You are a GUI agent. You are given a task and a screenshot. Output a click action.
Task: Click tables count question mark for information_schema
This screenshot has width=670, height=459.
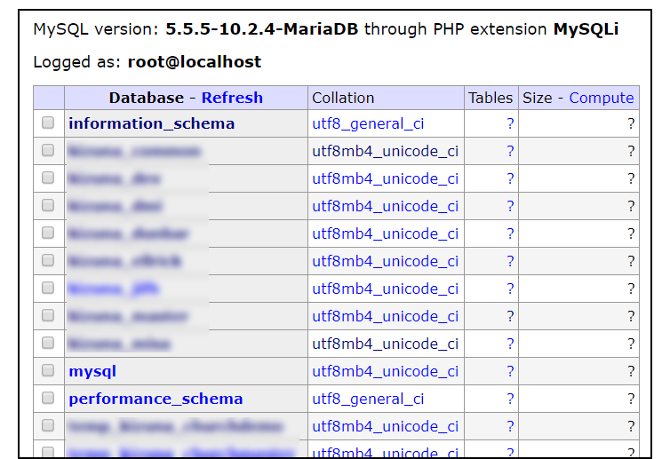[x=510, y=123]
